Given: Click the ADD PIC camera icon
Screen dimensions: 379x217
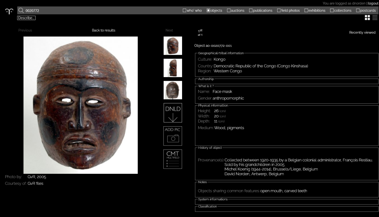Looking at the screenshot, I should point(173,136).
